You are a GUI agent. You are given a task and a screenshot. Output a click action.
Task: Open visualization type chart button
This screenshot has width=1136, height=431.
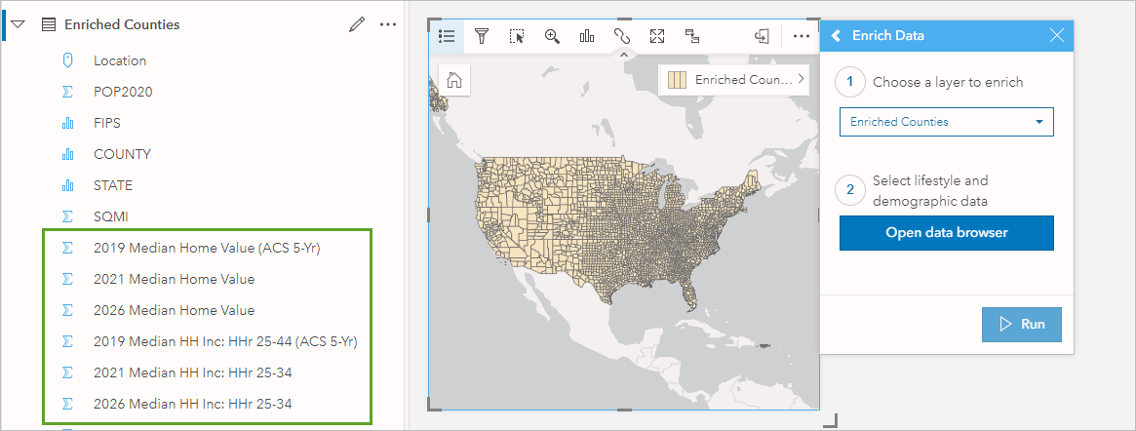point(587,36)
